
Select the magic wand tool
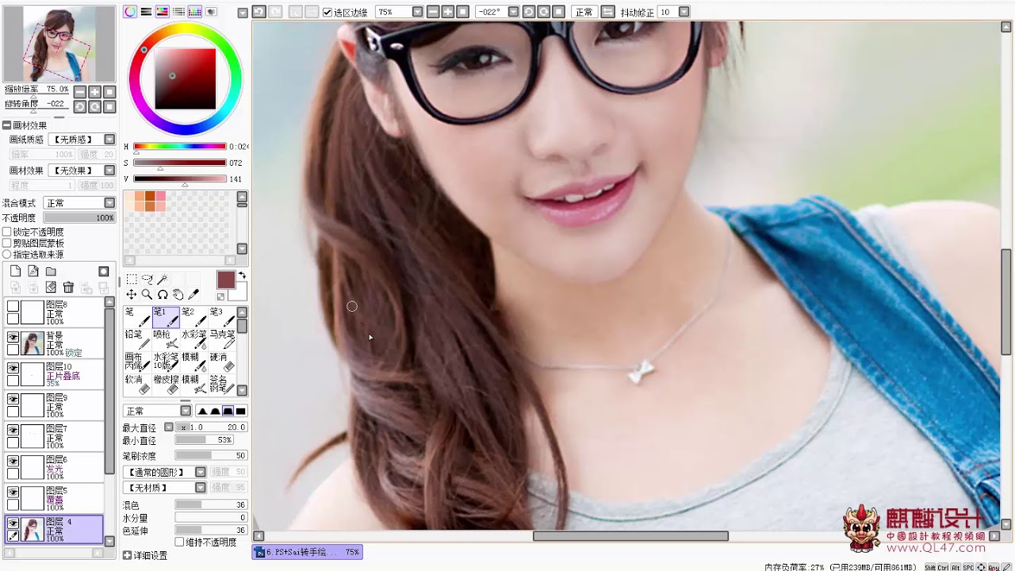click(x=162, y=279)
